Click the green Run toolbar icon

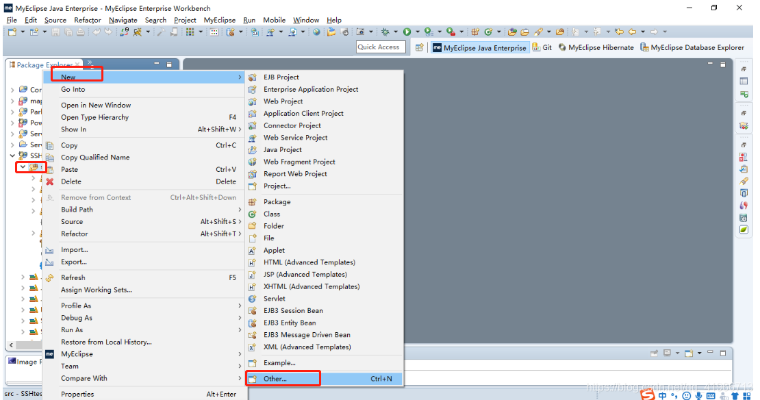coord(407,32)
